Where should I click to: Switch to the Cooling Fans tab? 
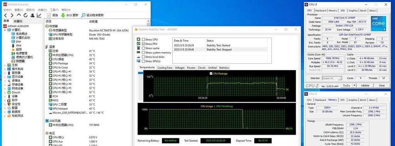(x=165, y=68)
